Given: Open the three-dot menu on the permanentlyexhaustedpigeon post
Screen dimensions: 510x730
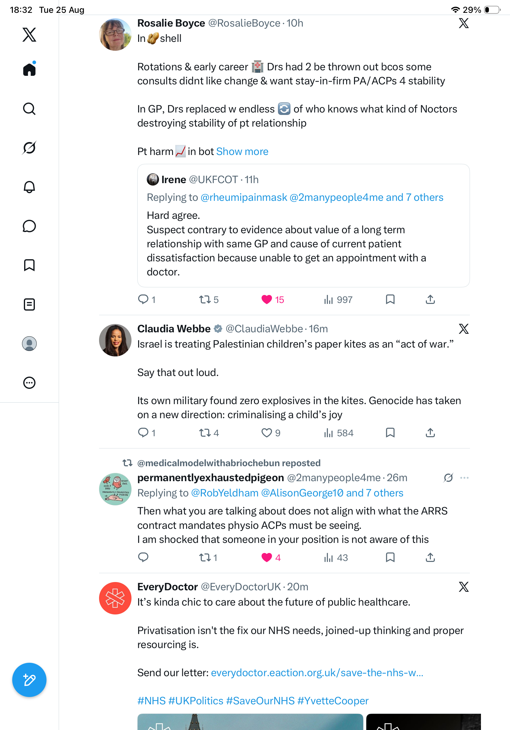Looking at the screenshot, I should pos(464,477).
